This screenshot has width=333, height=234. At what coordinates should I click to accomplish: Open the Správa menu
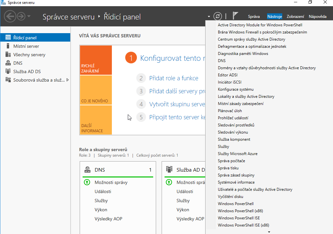coord(254,17)
